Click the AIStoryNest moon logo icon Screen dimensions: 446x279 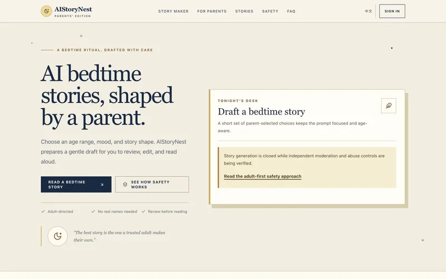(46, 11)
